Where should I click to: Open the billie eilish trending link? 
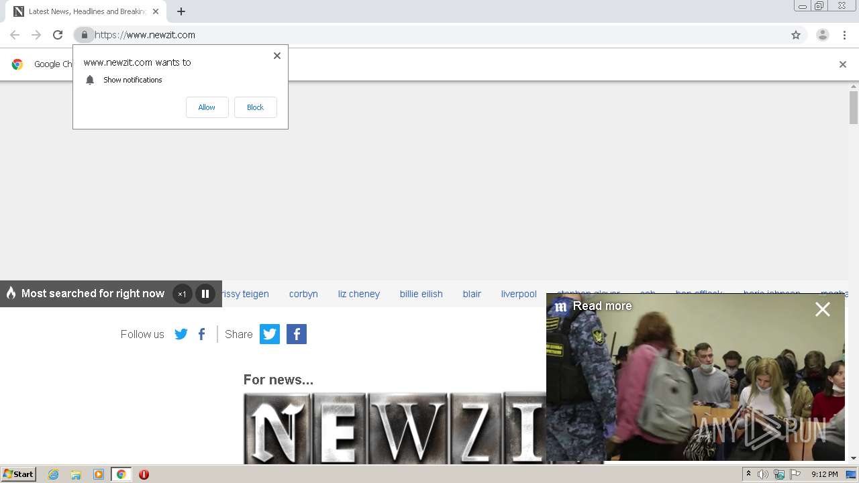(x=421, y=294)
